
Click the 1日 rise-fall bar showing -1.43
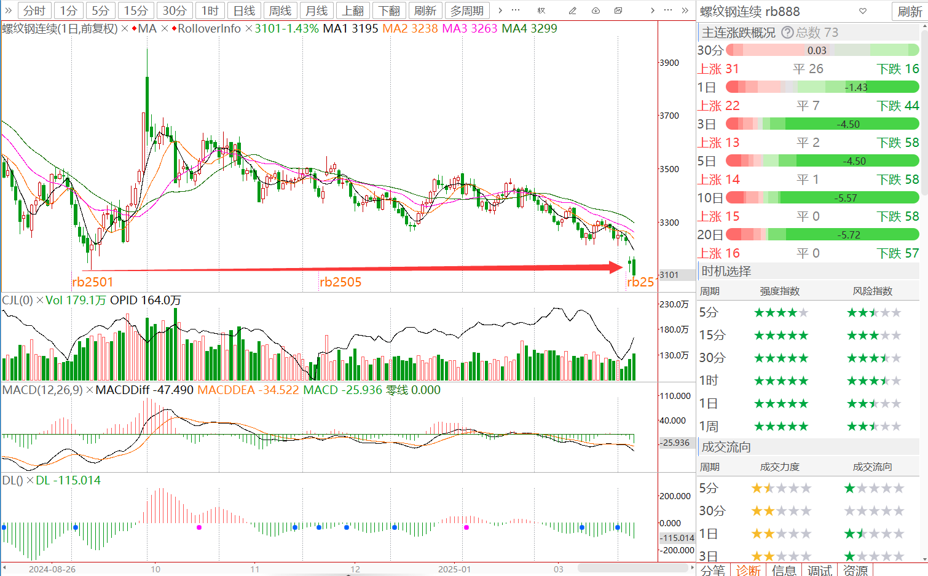pos(822,87)
